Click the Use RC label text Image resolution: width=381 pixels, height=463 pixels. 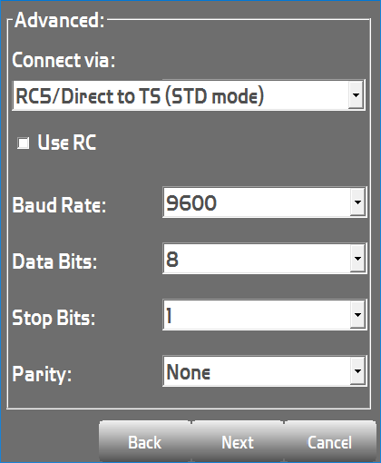(67, 143)
